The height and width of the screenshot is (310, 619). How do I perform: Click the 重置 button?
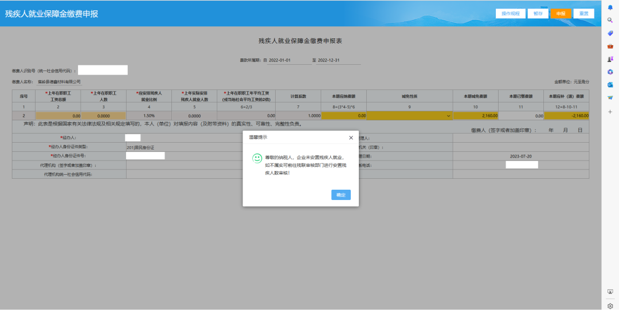[x=583, y=14]
